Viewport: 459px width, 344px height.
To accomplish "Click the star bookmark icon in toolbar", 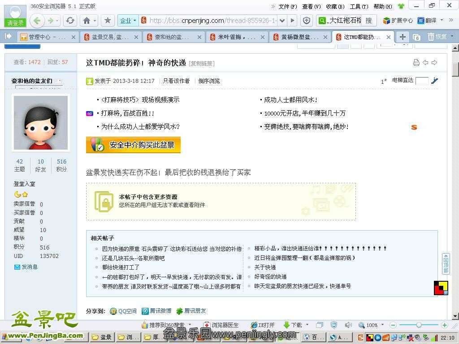I will point(107,21).
